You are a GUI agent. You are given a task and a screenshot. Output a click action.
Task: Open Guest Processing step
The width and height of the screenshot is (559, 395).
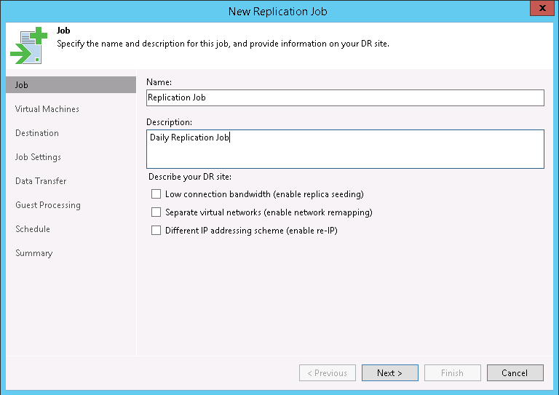pos(48,205)
